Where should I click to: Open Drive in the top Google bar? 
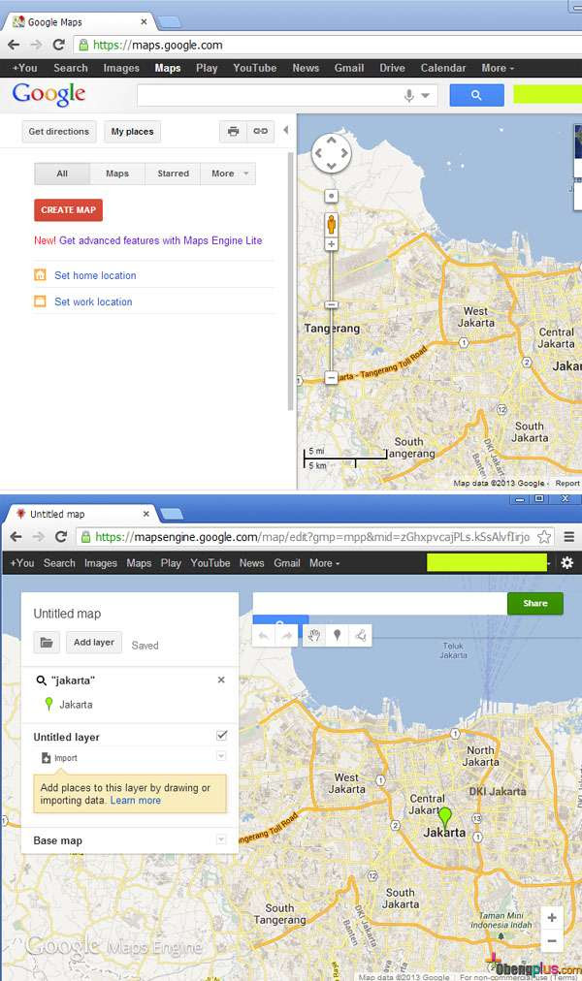click(x=392, y=68)
